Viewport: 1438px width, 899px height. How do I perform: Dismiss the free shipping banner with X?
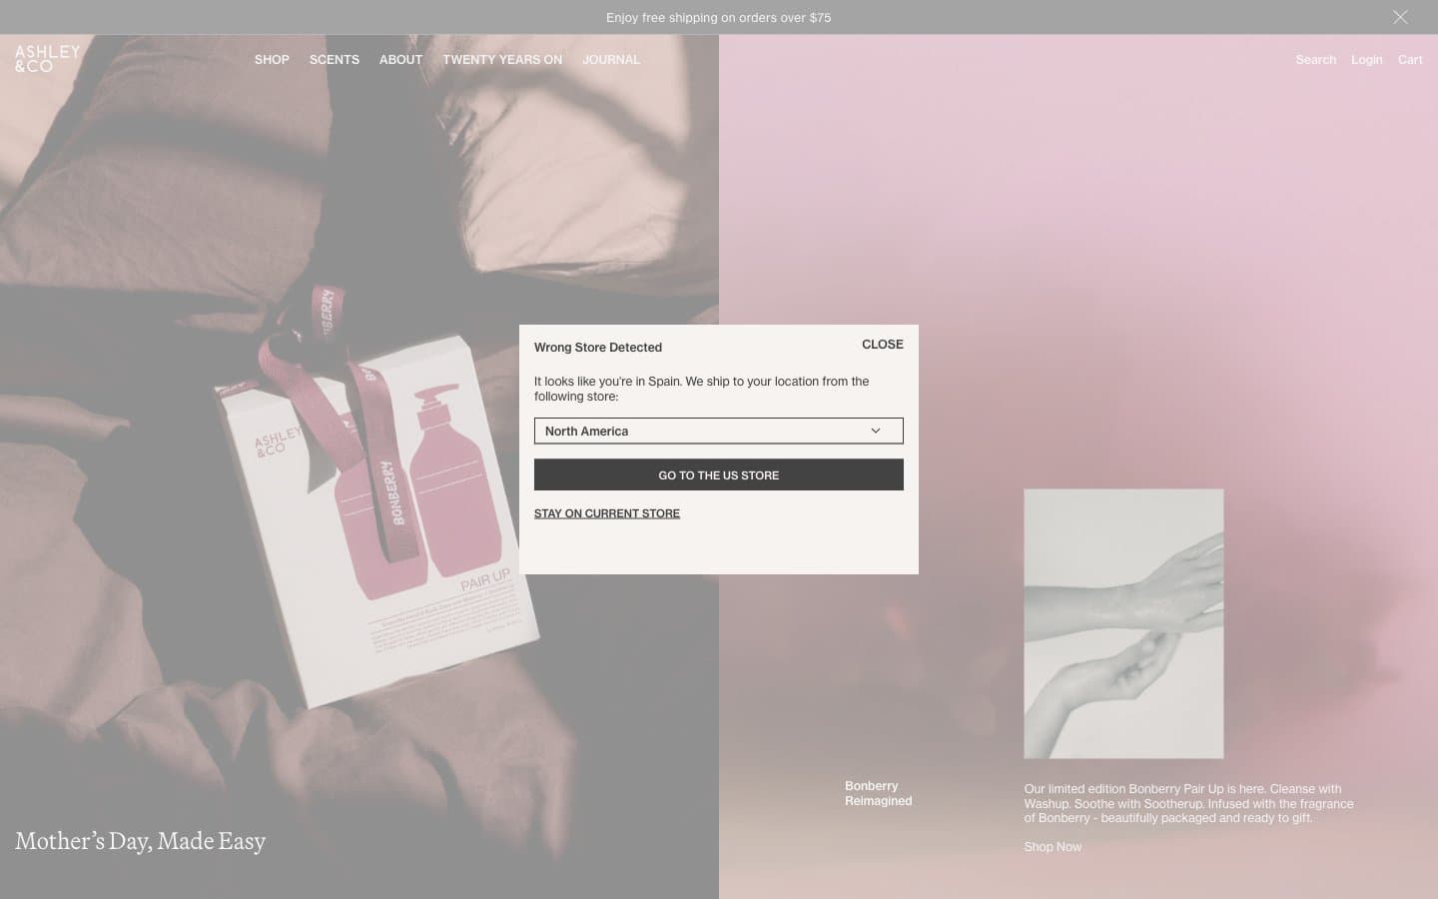(x=1400, y=17)
